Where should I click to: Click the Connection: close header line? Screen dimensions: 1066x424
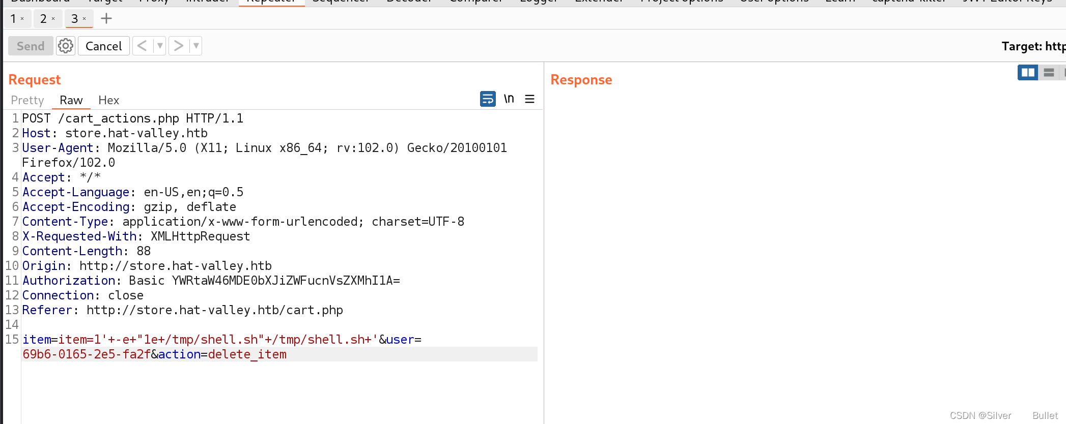pos(83,295)
